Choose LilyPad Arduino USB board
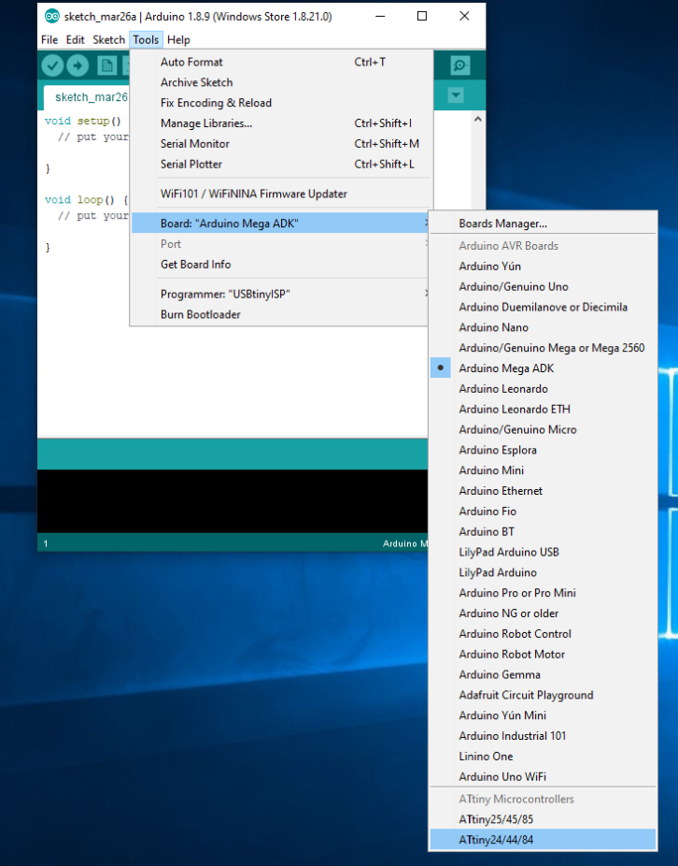The width and height of the screenshot is (678, 866). click(543, 553)
